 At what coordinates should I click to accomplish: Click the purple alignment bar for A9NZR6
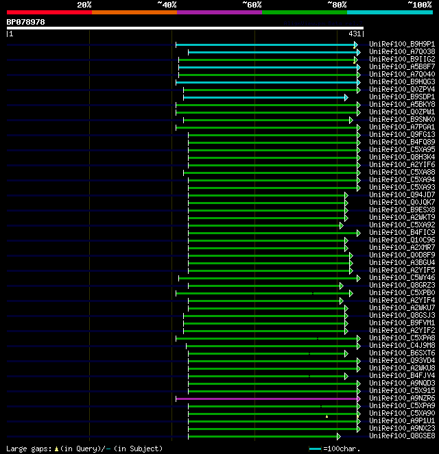266,399
